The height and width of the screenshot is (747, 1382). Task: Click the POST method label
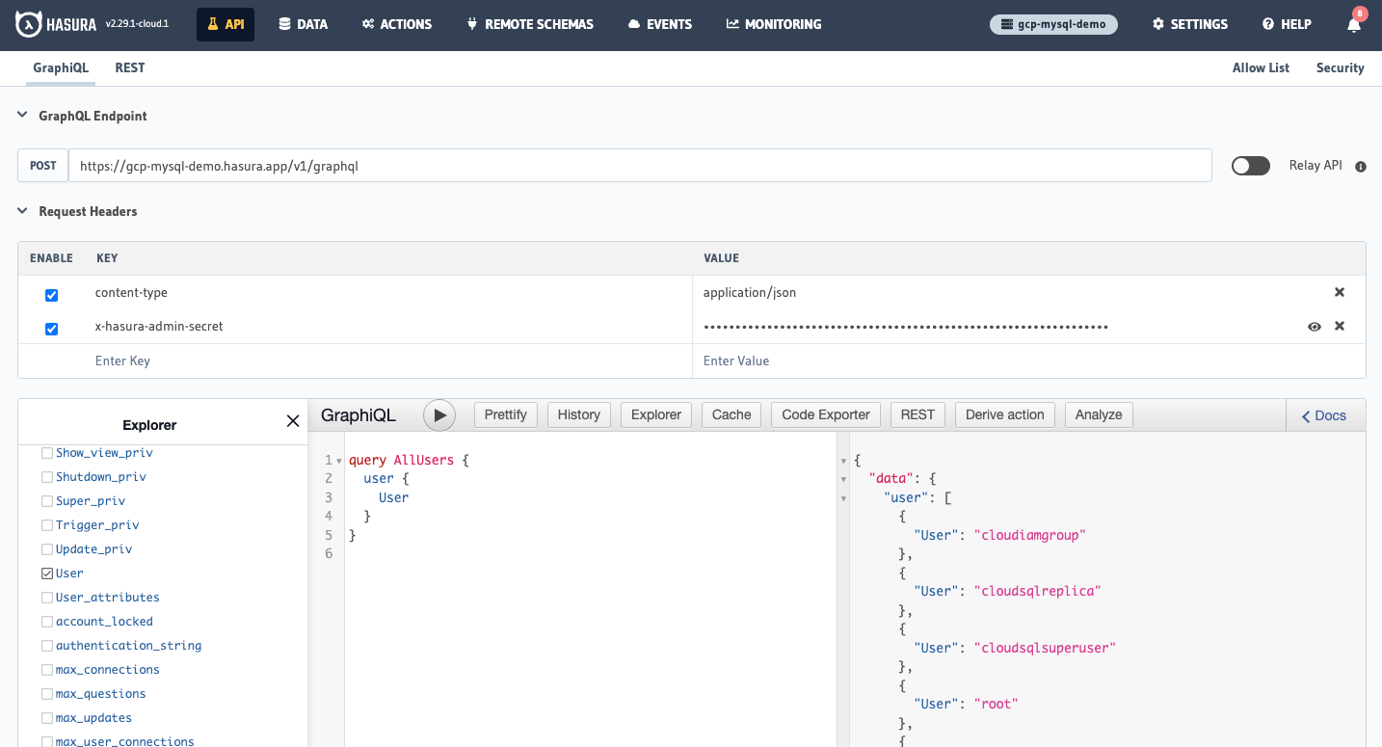[x=43, y=166]
